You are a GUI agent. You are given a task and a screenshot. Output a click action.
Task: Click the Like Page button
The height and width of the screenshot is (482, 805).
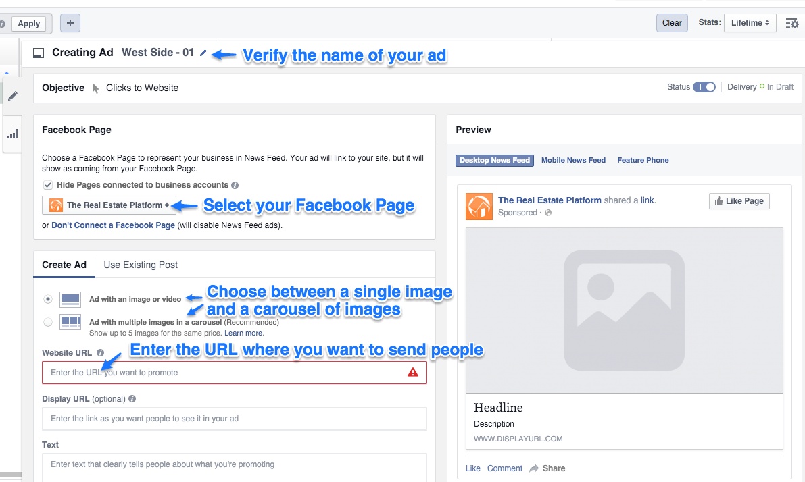tap(739, 201)
